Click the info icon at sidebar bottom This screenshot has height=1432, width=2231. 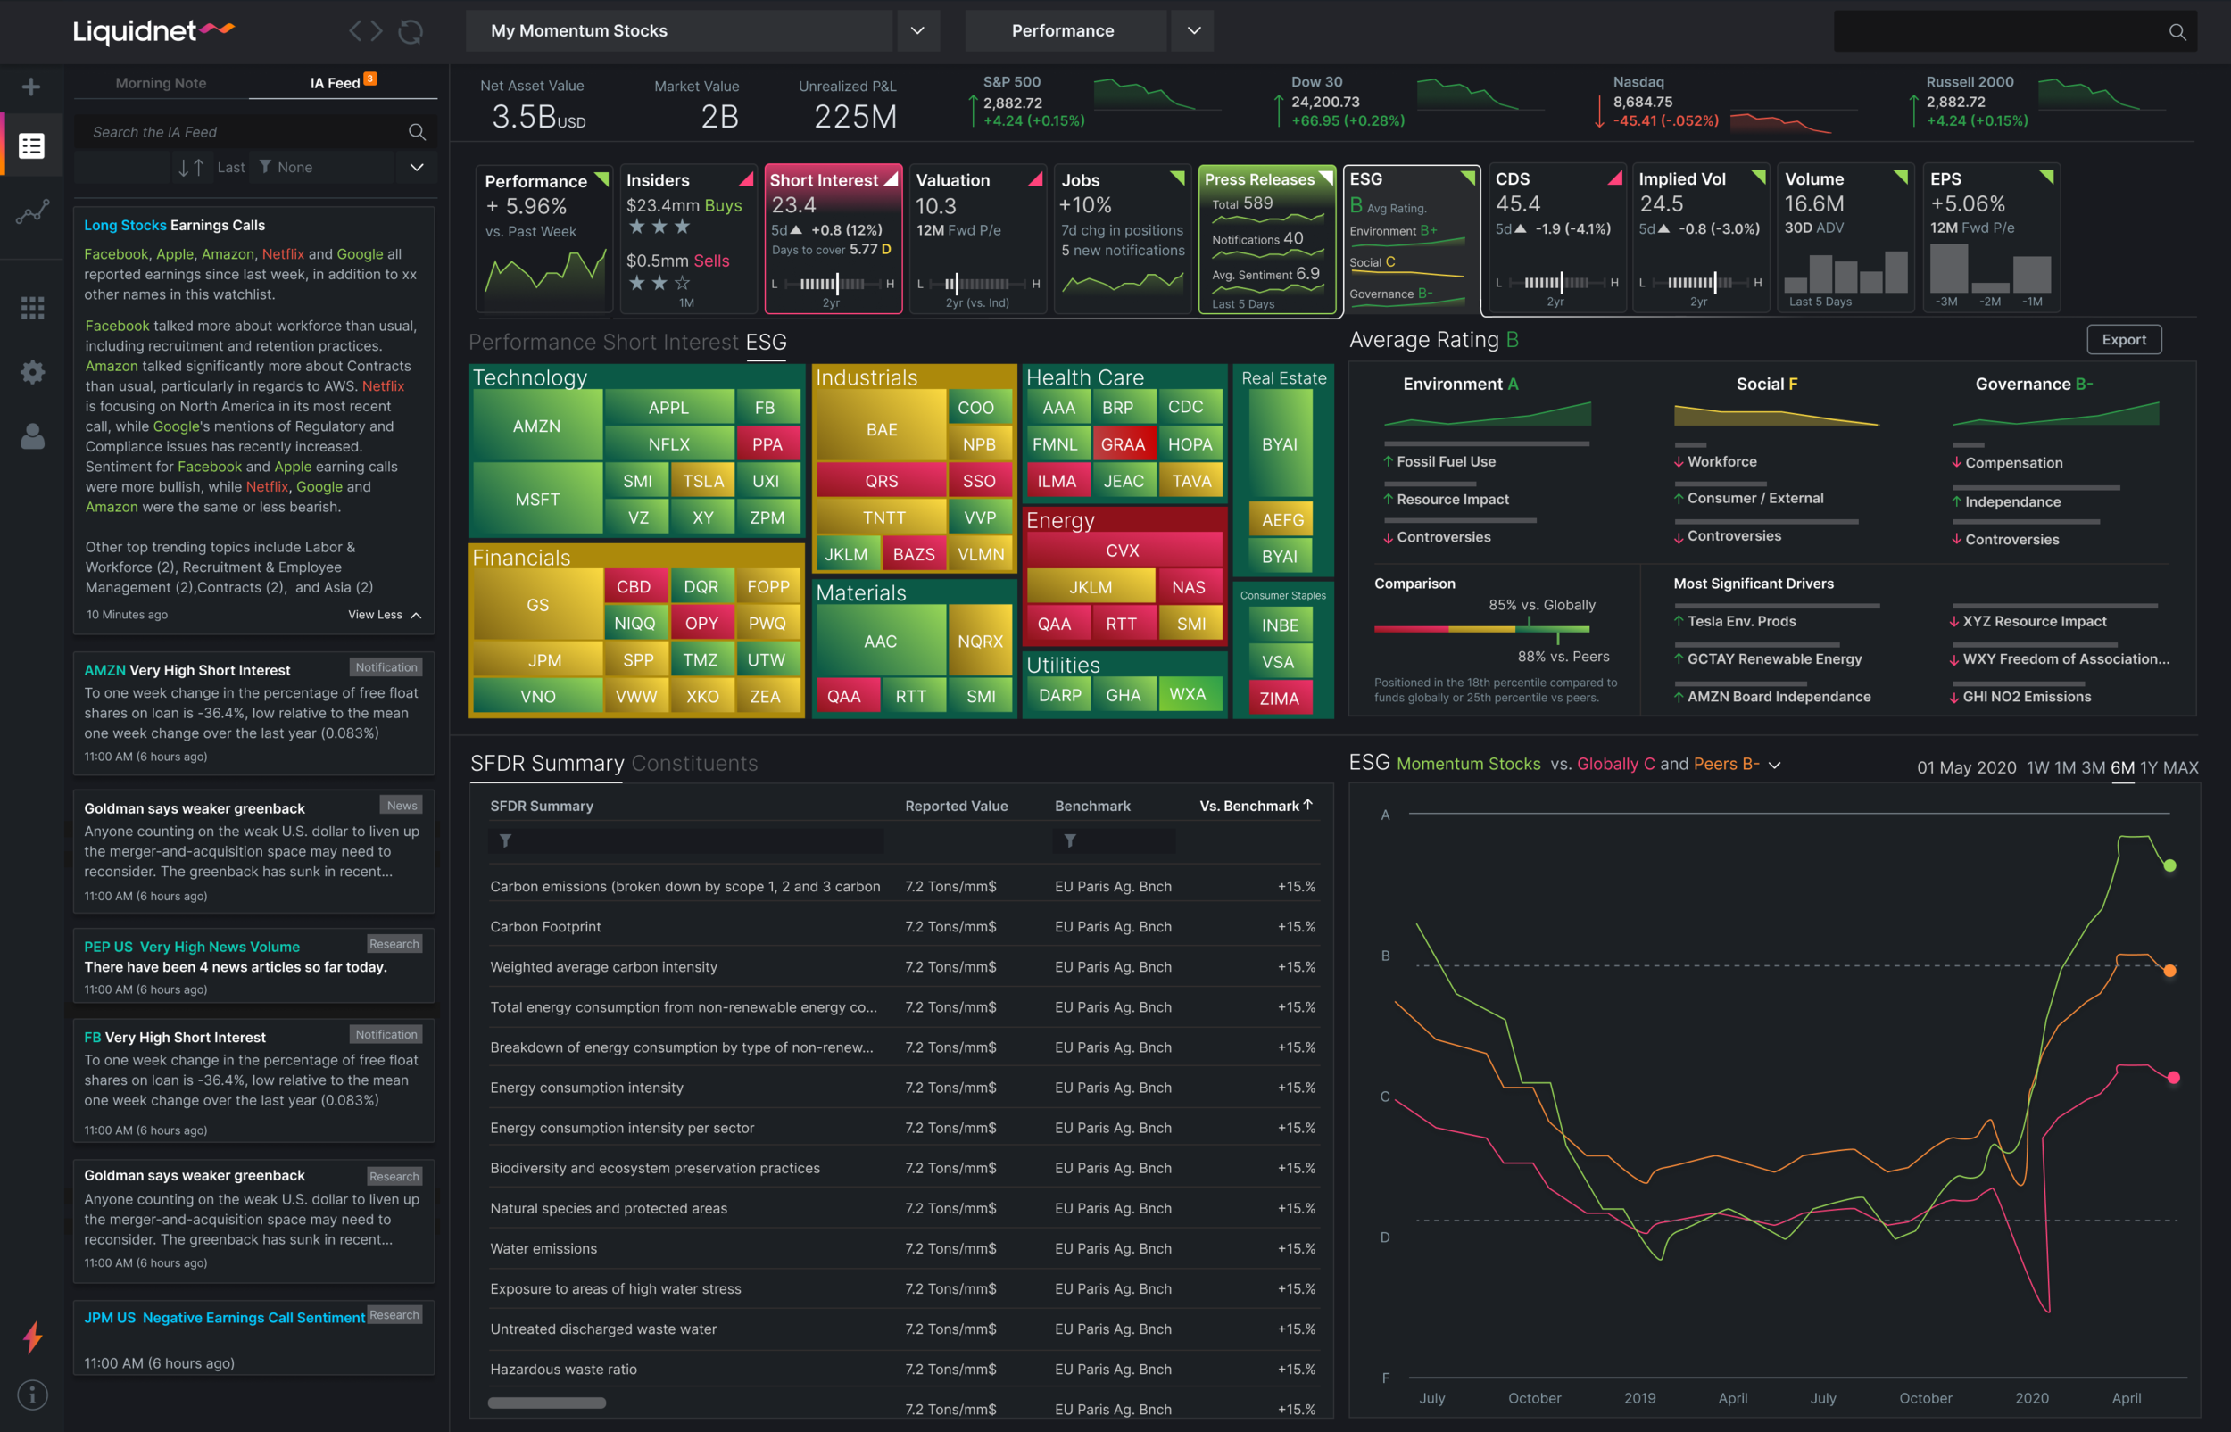tap(32, 1395)
